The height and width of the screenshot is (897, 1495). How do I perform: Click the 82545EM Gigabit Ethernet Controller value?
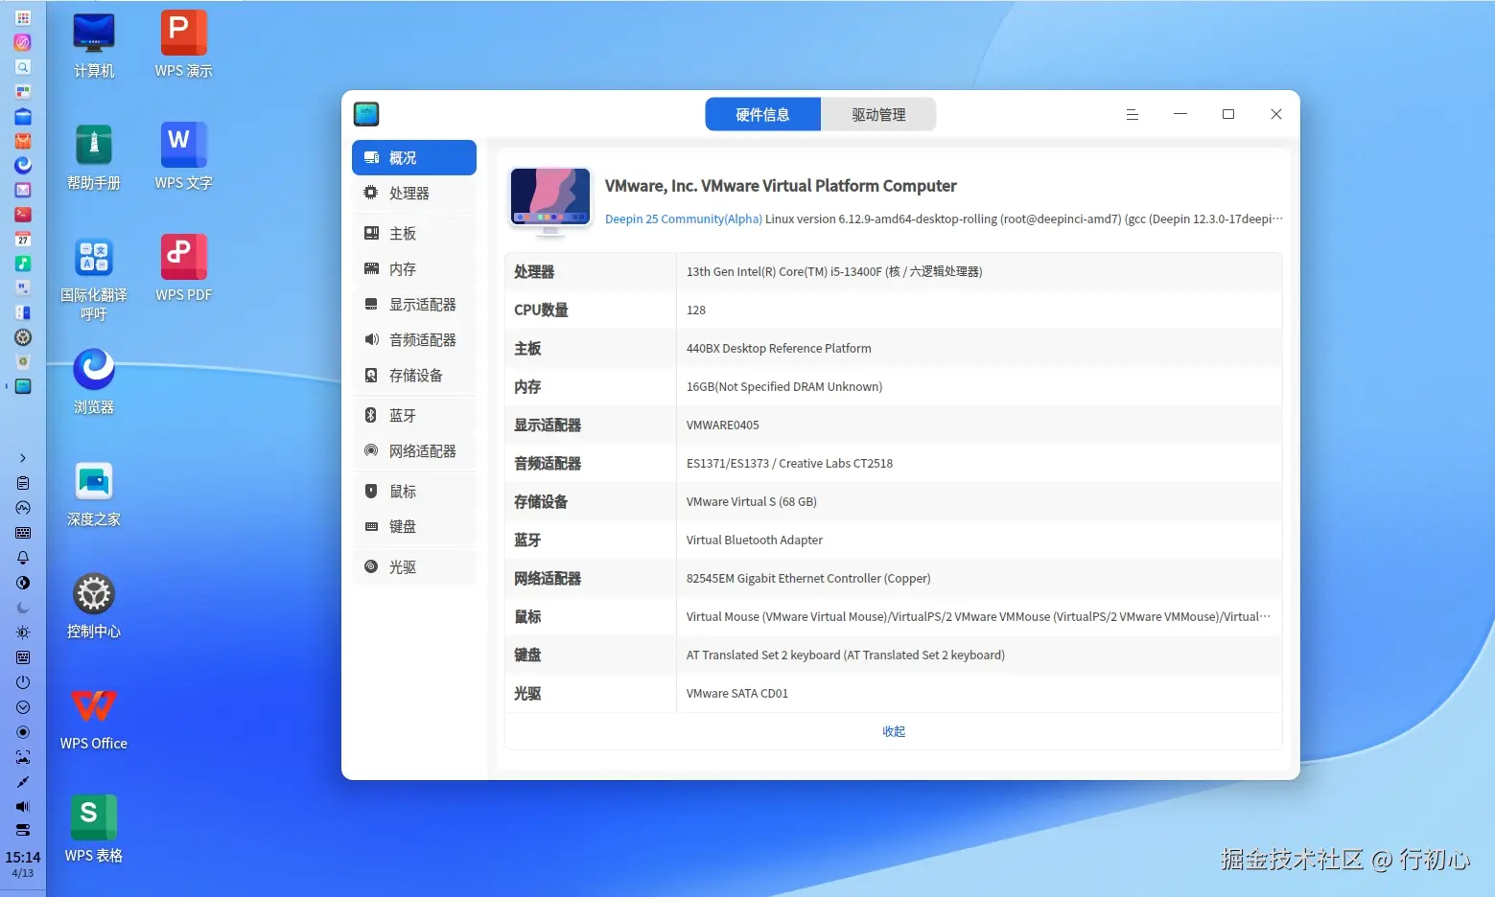[808, 579]
